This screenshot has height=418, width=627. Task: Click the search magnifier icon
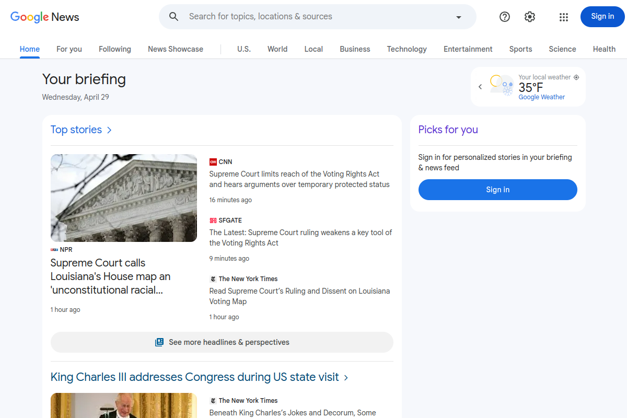(174, 17)
